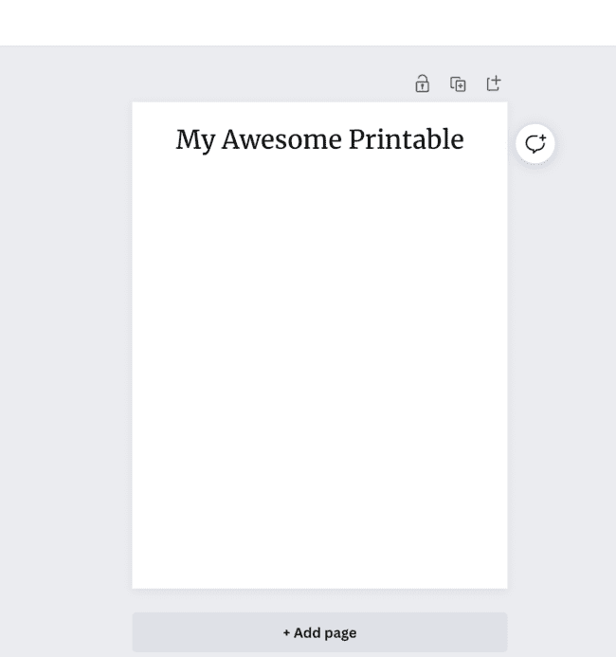Image resolution: width=616 pixels, height=657 pixels.
Task: Click the "+ Add page" button
Action: click(319, 632)
